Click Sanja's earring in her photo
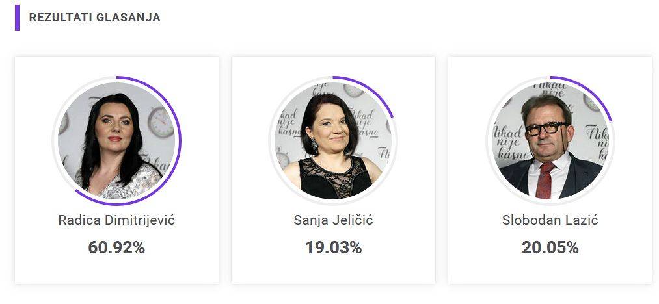Screen dimensions: 659x304 point(314,146)
